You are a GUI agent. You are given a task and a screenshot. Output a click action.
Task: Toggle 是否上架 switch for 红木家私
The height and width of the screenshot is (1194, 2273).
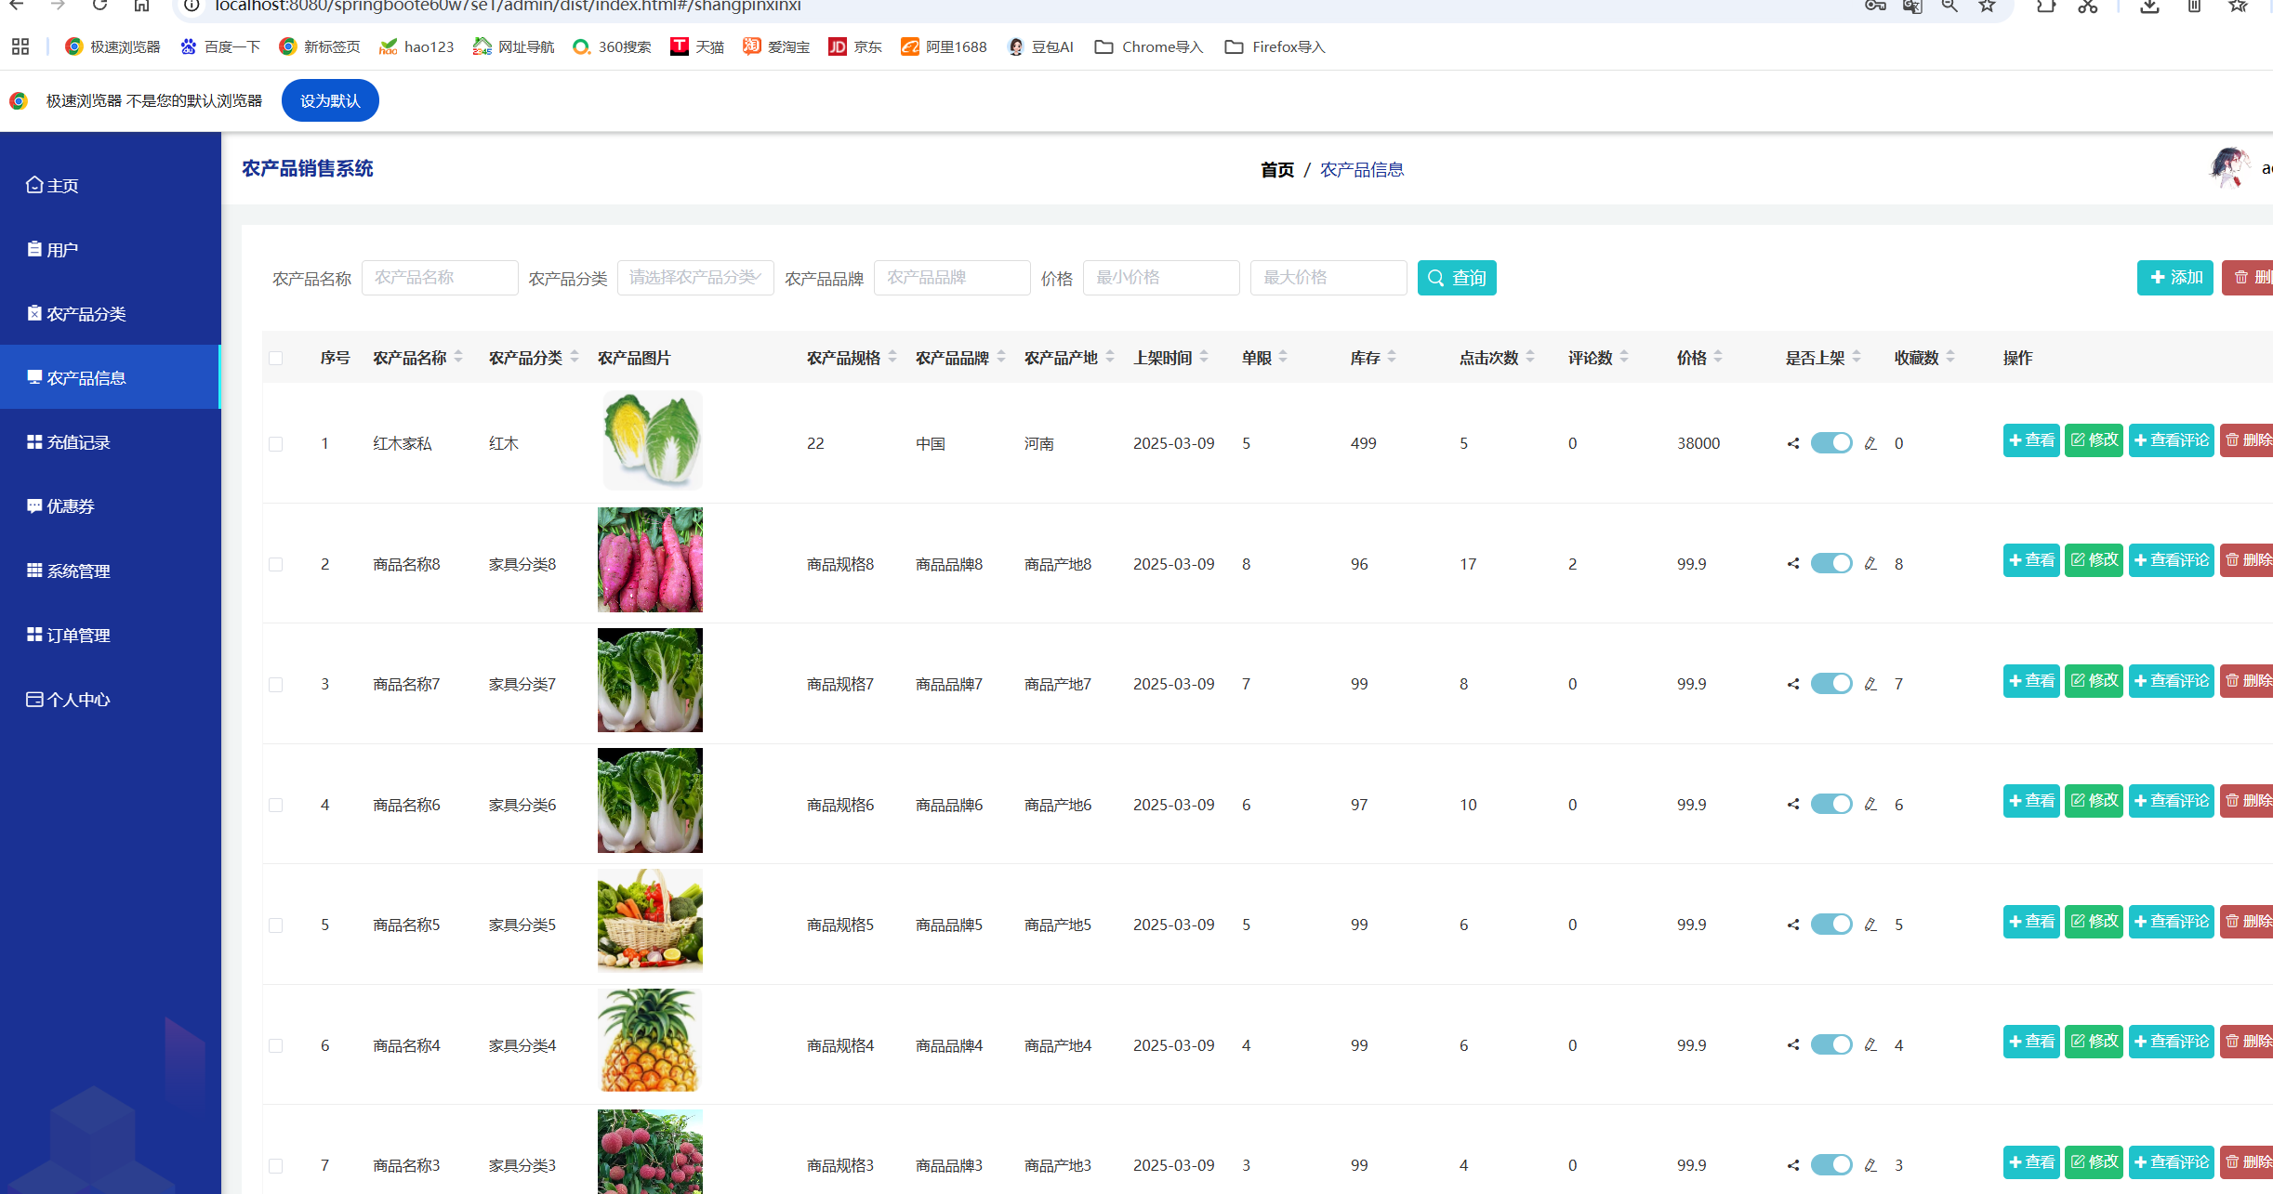[1831, 443]
